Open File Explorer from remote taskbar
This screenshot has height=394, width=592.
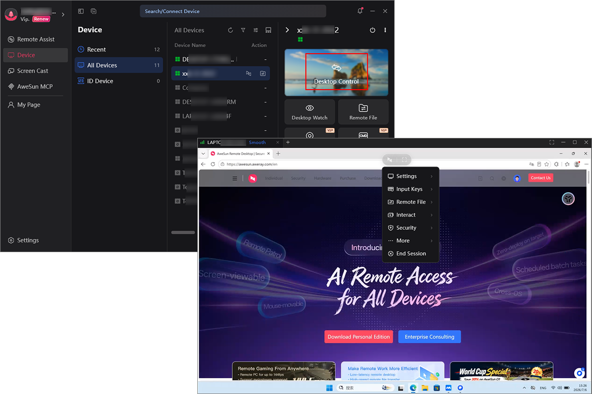(425, 388)
